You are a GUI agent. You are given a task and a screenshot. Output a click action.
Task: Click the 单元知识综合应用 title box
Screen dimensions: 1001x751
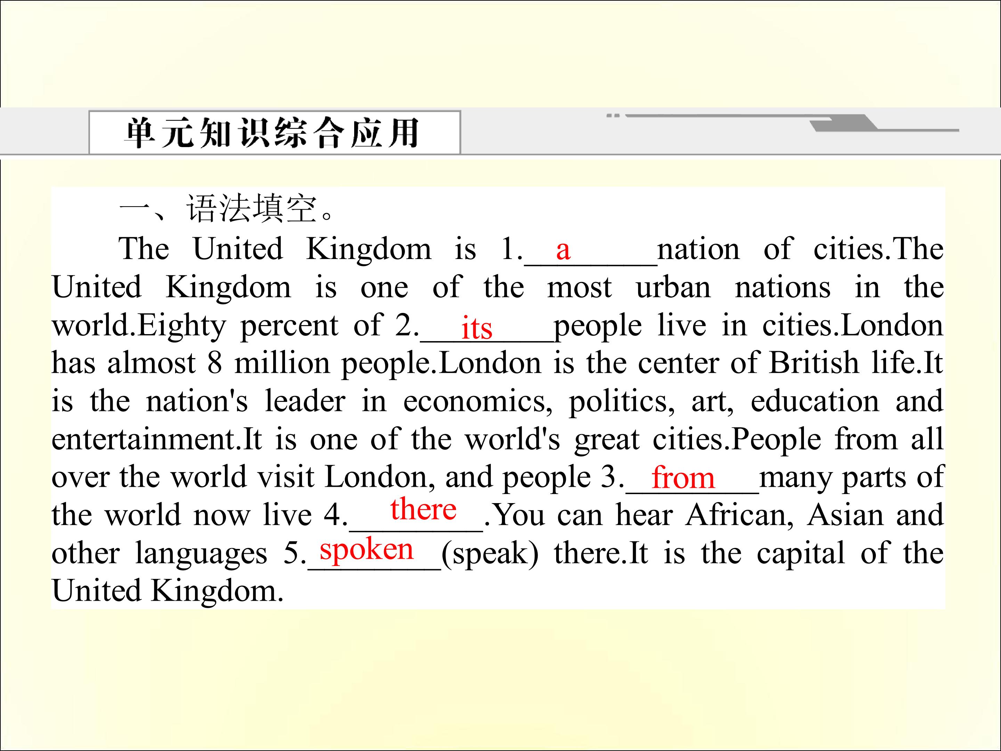coord(275,132)
